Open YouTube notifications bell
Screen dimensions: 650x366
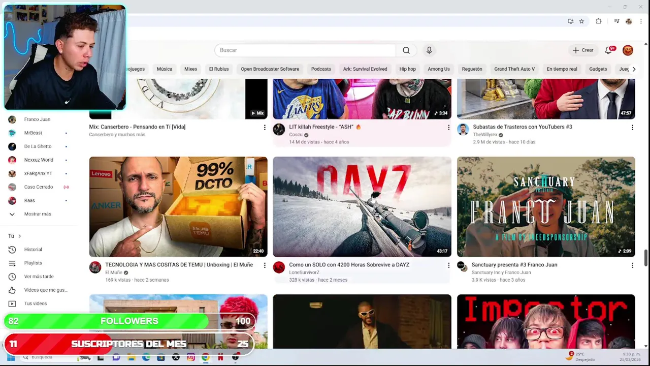(x=609, y=50)
